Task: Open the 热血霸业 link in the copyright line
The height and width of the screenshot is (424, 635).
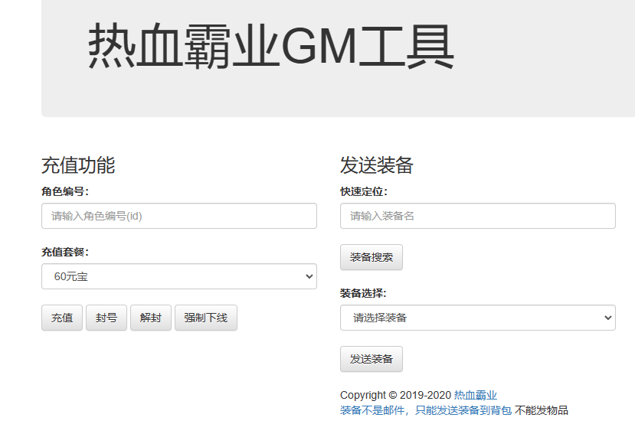Action: coord(475,395)
